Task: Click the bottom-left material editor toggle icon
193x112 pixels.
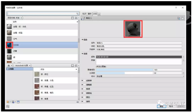Action: 8,106
